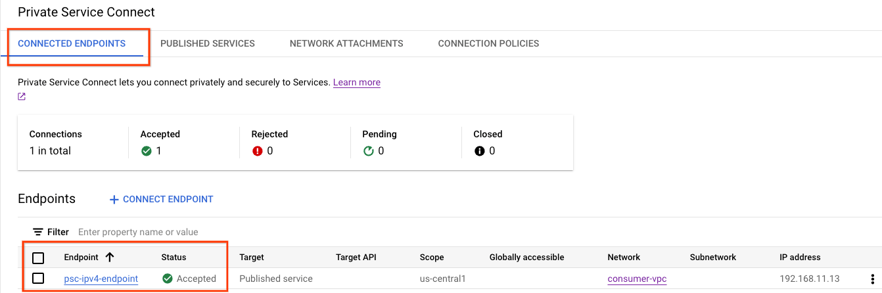Viewport: 882px width, 293px height.
Task: Toggle the select-all checkbox in table header
Action: 38,258
